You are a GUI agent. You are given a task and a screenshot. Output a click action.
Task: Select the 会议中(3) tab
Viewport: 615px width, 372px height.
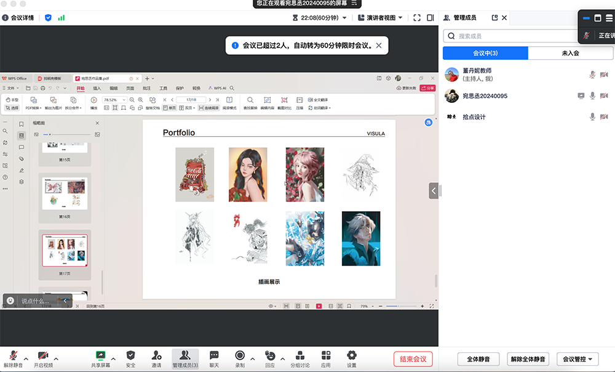point(485,54)
